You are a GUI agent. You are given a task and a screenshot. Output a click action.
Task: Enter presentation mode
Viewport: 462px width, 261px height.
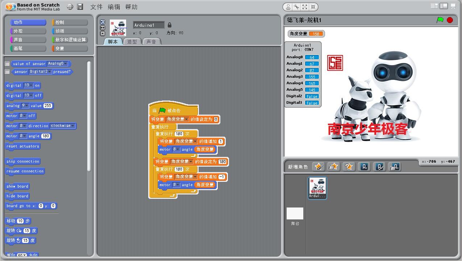pyautogui.click(x=453, y=6)
